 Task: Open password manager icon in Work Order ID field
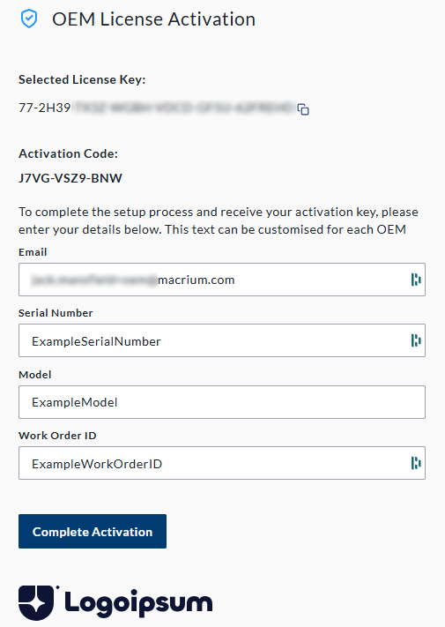[x=416, y=463]
